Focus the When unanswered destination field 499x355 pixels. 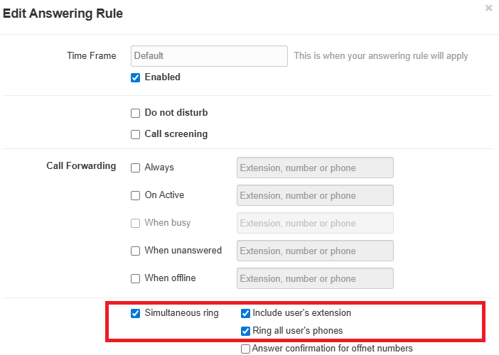click(315, 251)
